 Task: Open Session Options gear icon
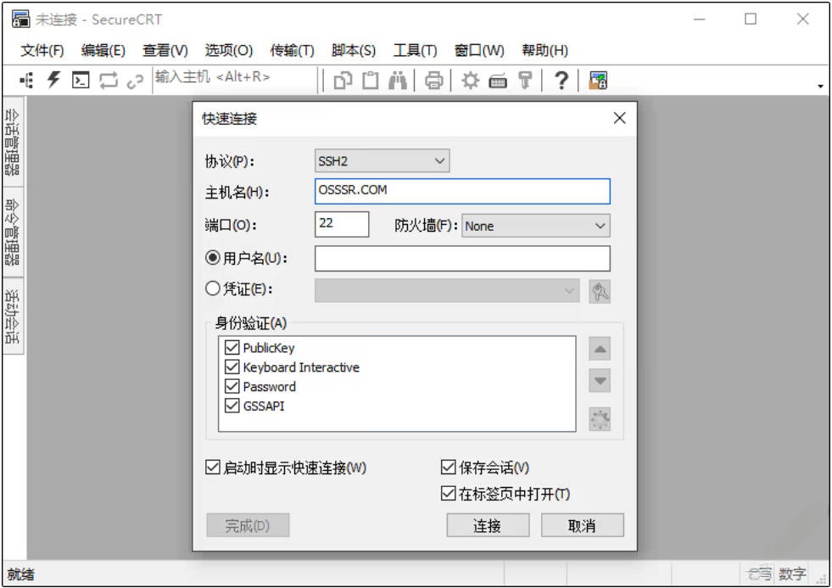[x=470, y=81]
